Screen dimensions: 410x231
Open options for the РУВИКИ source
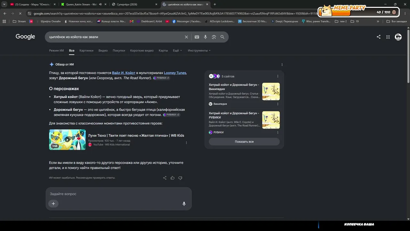[278, 132]
